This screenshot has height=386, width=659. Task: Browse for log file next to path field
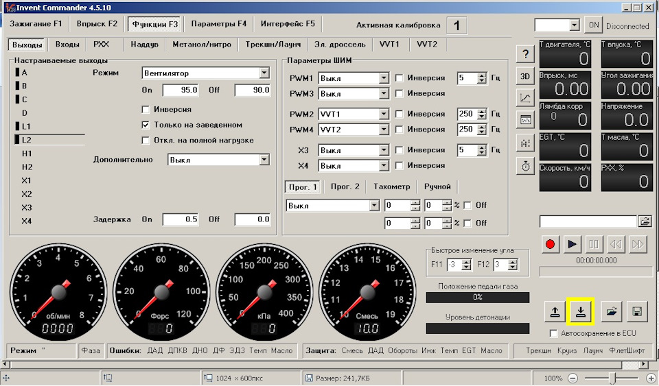click(x=645, y=221)
